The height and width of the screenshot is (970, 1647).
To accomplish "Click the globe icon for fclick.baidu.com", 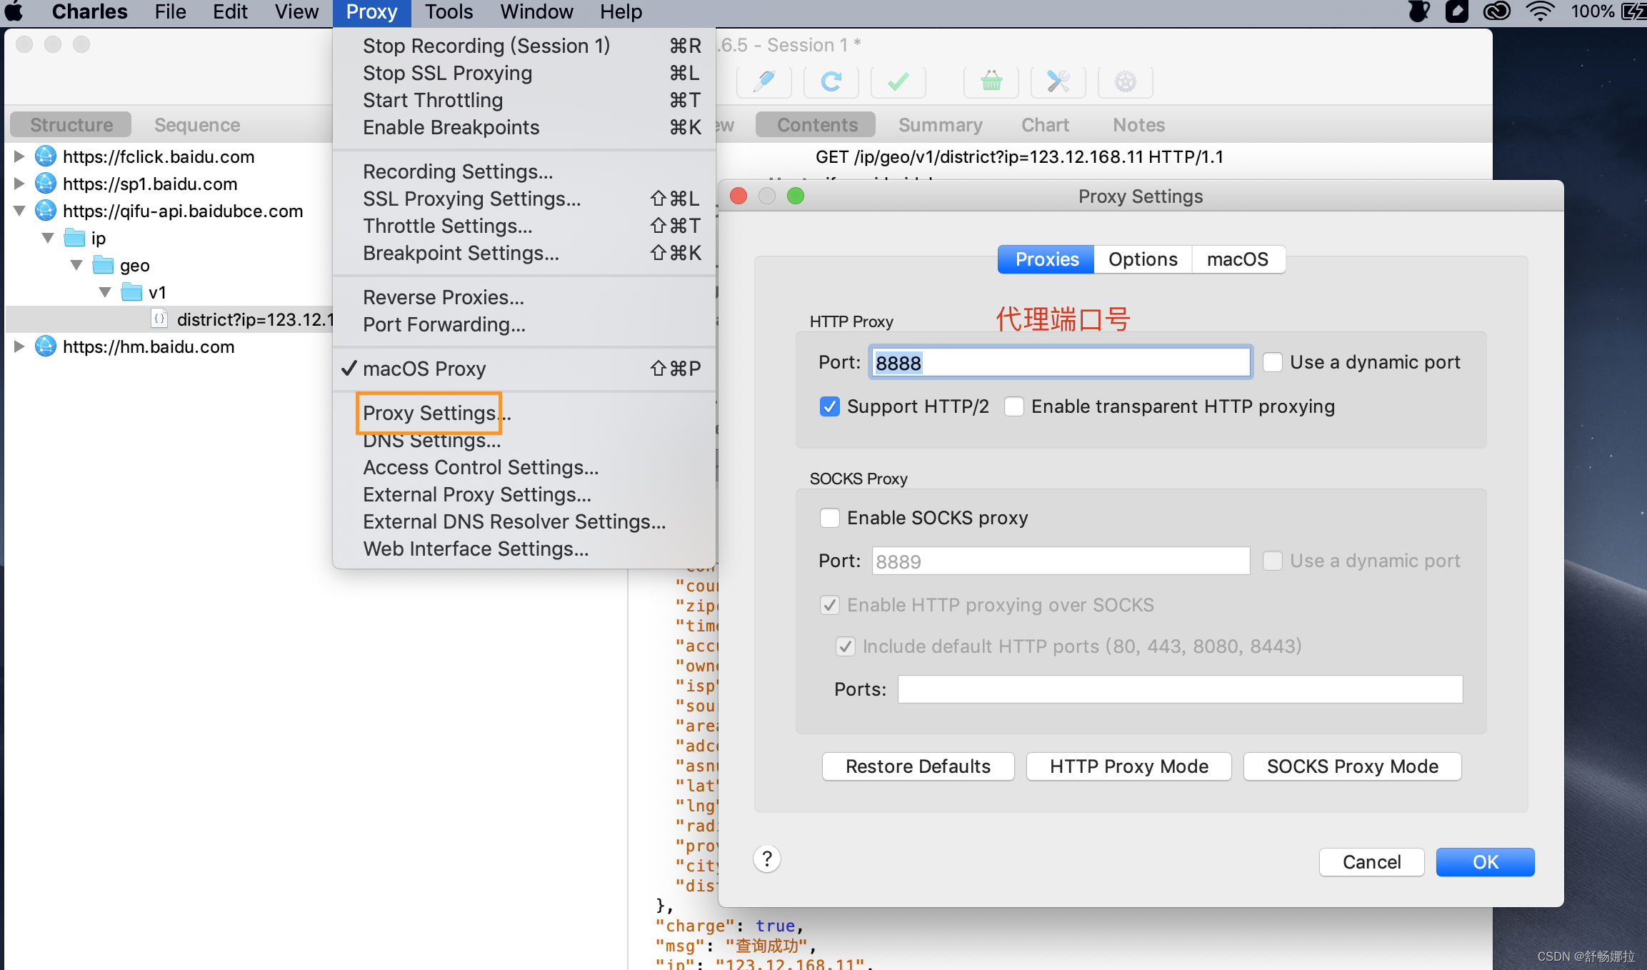I will pyautogui.click(x=46, y=156).
